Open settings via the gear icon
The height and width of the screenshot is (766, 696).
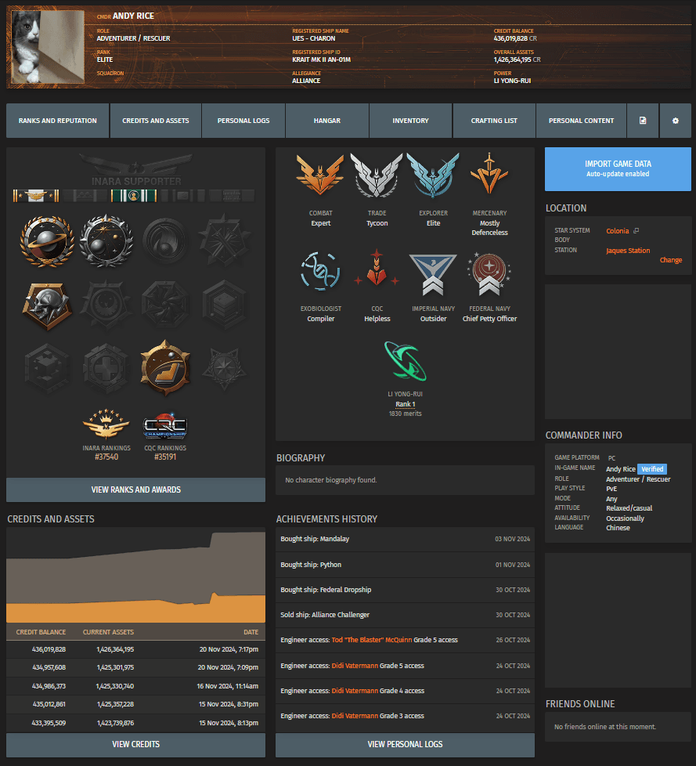tap(675, 121)
